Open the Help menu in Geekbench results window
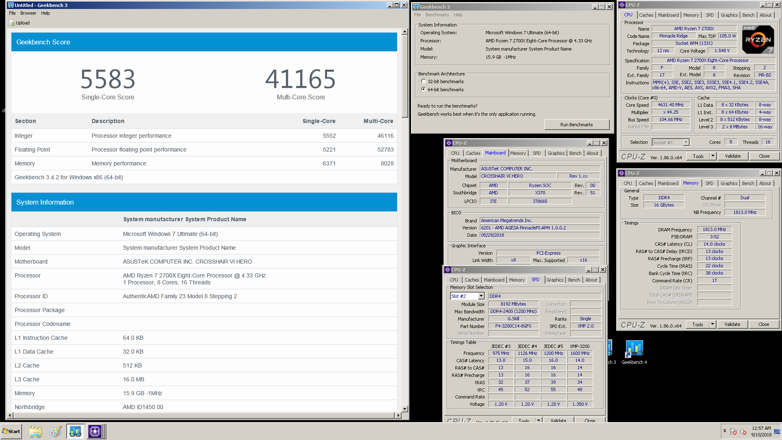This screenshot has height=440, width=782. (46, 13)
